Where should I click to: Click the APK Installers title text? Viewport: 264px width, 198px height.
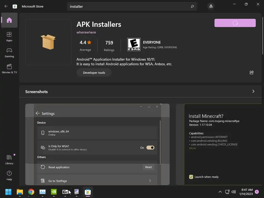(99, 24)
